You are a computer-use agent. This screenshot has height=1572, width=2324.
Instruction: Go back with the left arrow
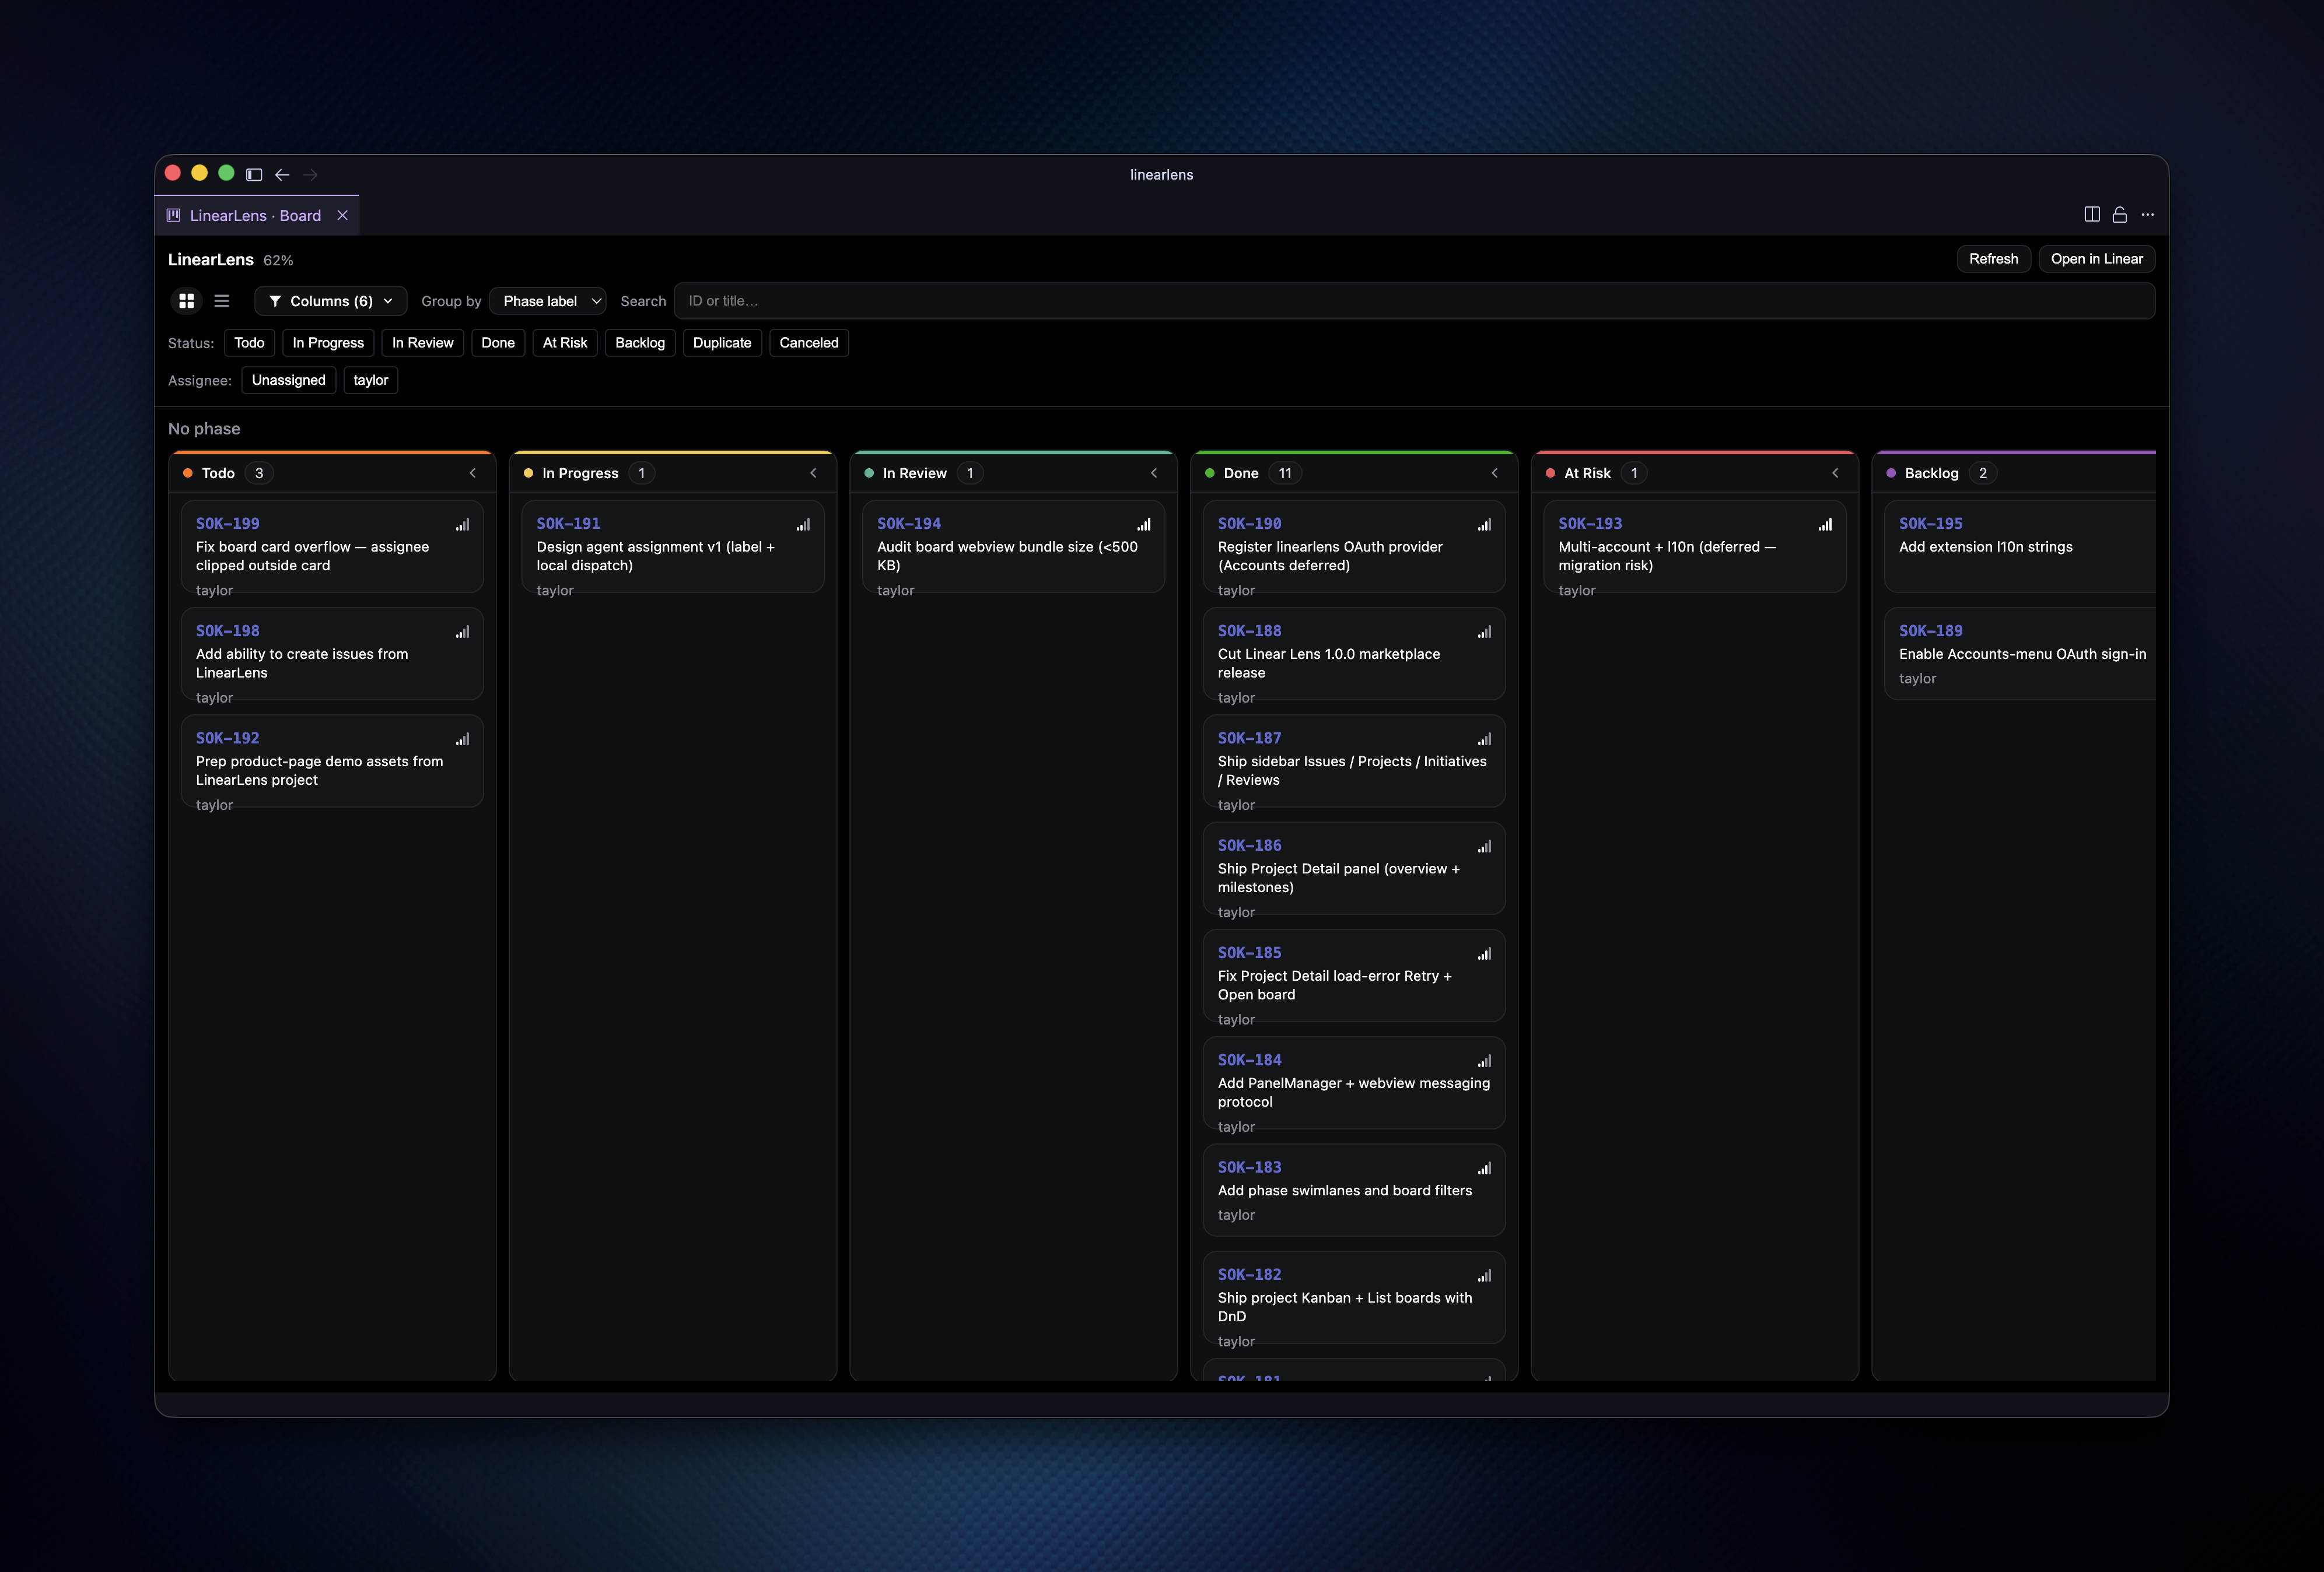[282, 174]
